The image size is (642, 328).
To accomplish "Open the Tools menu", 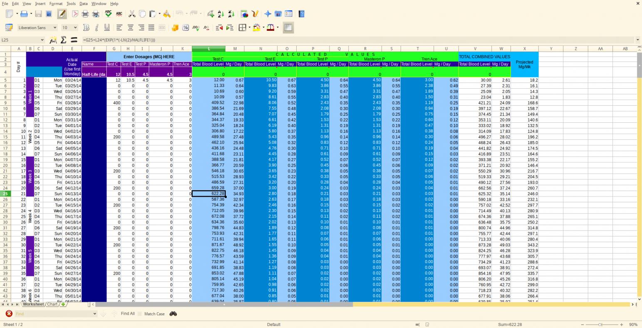I will pyautogui.click(x=71, y=3).
